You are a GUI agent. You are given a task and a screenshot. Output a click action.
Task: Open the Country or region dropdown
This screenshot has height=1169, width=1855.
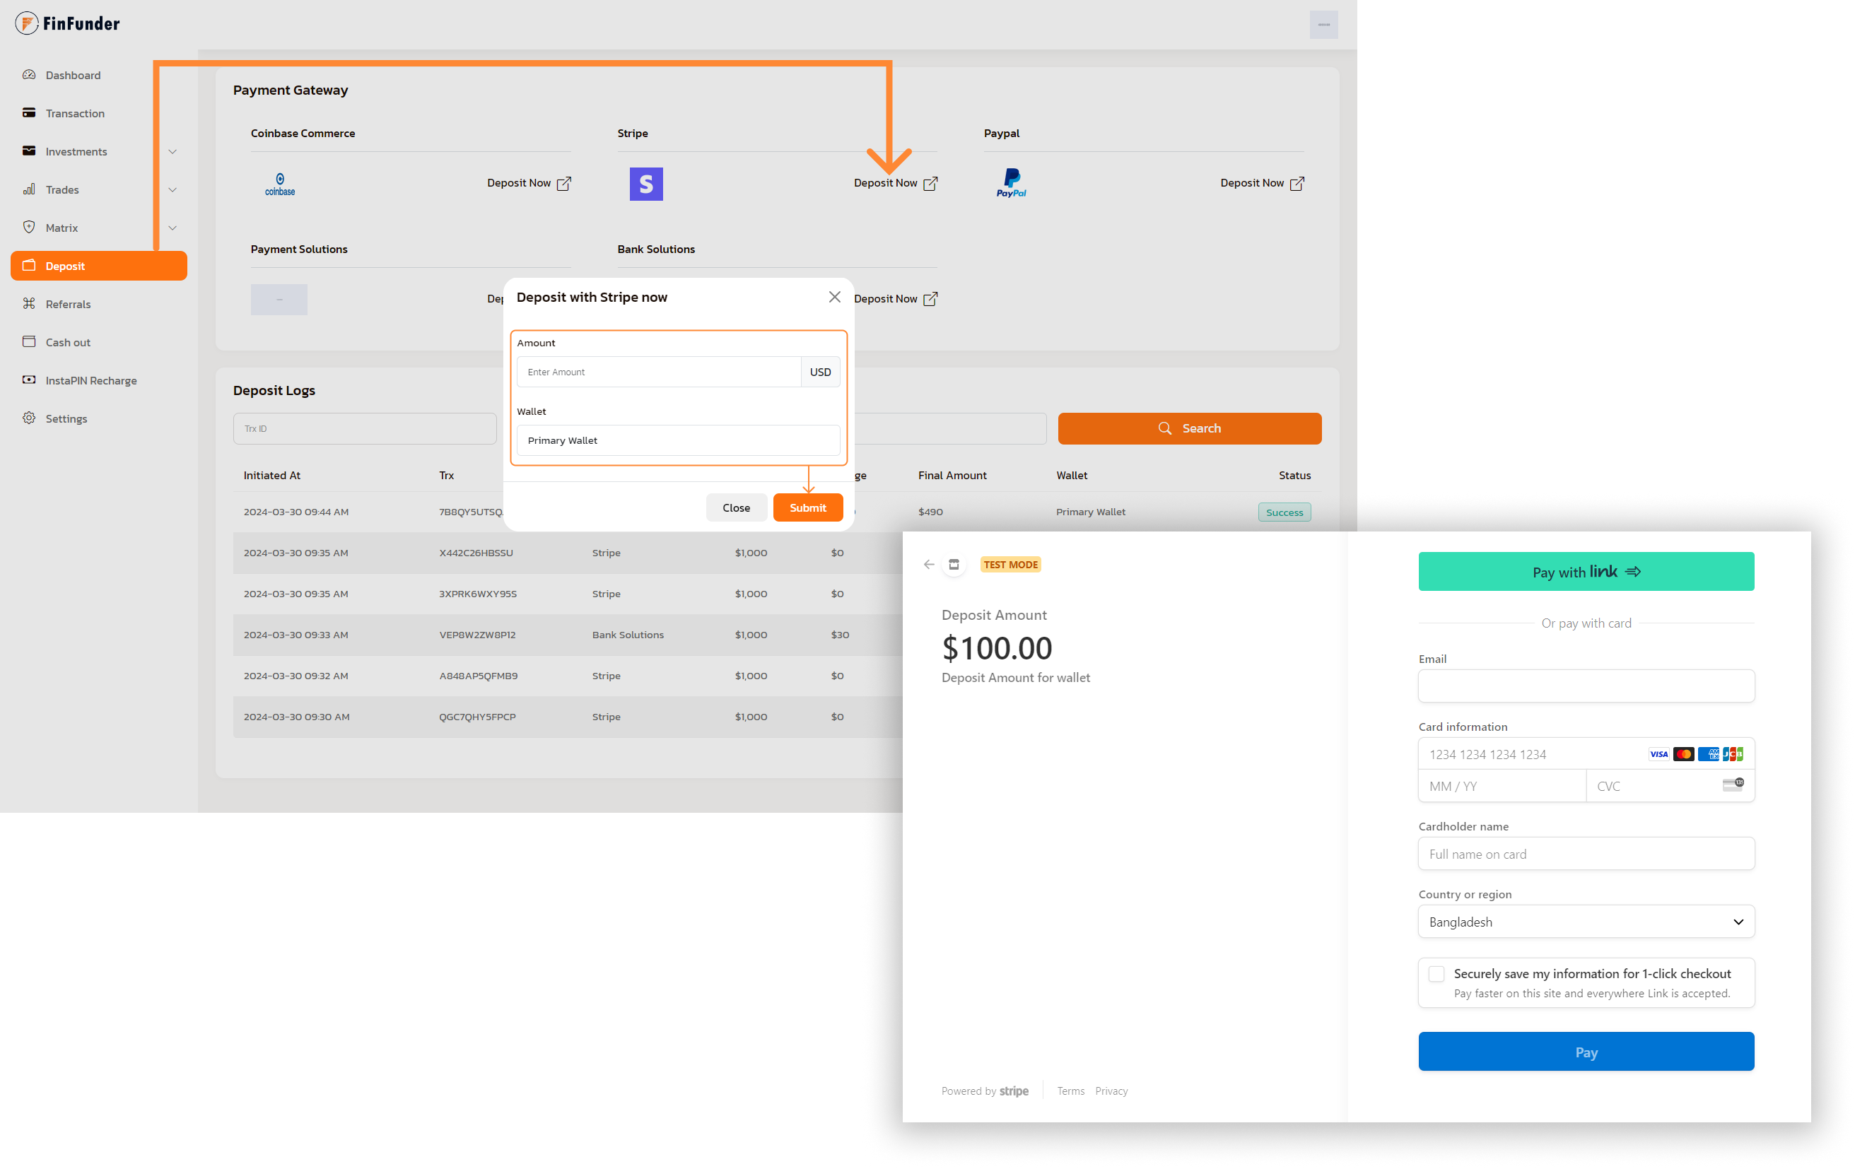pos(1586,922)
